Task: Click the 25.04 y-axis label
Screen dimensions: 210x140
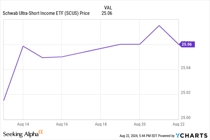Action: [x=186, y=68]
